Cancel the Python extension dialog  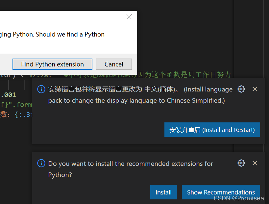[114, 64]
